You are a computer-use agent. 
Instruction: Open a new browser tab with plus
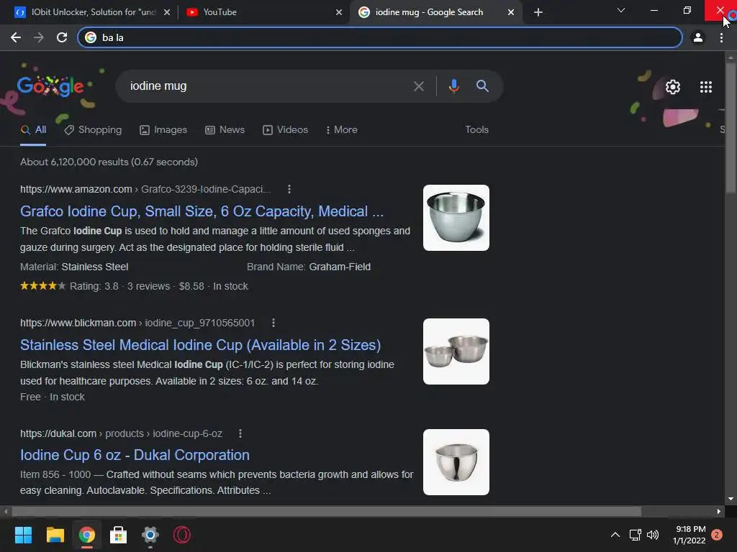coord(538,12)
